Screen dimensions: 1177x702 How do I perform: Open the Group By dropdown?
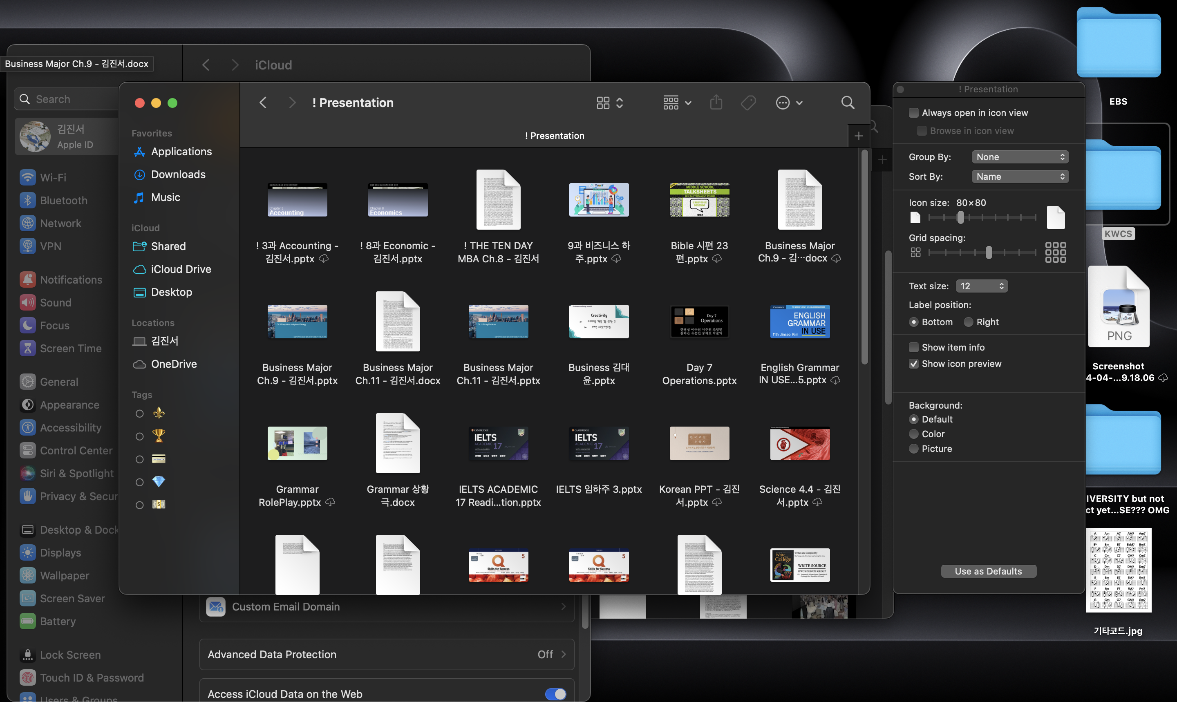pos(1020,157)
